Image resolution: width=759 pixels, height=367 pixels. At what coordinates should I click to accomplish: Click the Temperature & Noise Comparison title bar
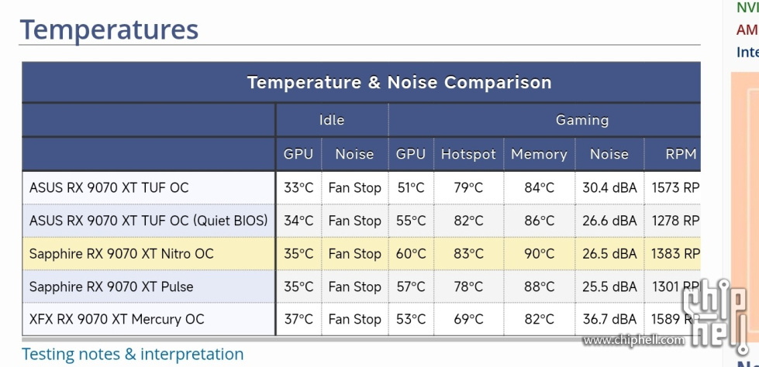[x=361, y=82]
